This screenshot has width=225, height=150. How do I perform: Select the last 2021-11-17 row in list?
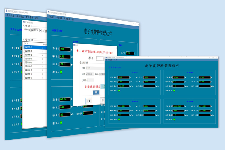click(x=31, y=78)
